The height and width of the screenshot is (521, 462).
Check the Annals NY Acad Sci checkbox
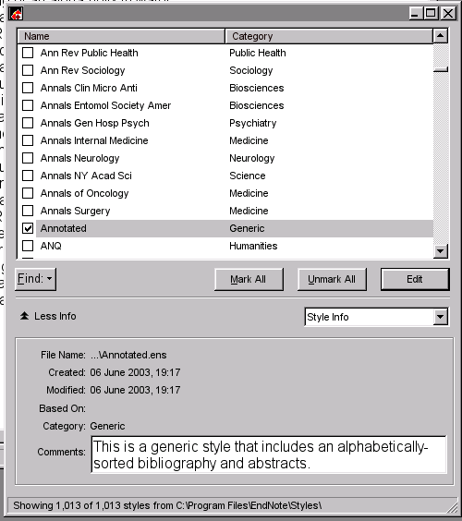tap(28, 176)
